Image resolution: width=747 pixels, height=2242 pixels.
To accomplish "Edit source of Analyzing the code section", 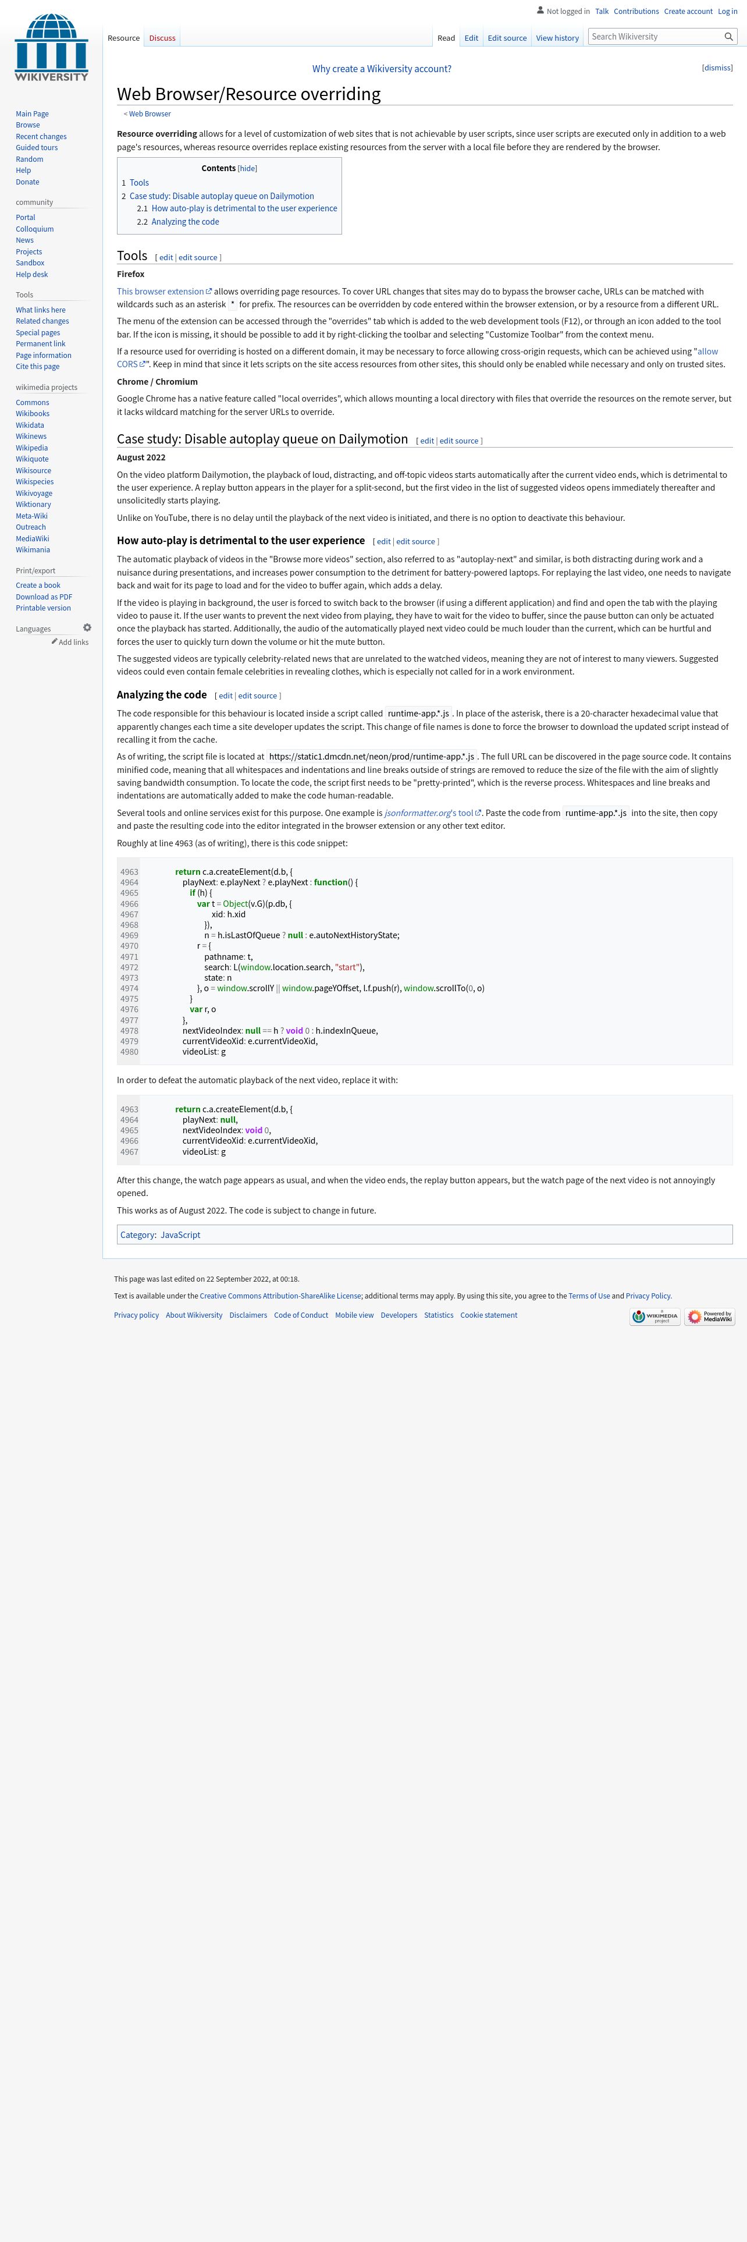I will (x=257, y=696).
